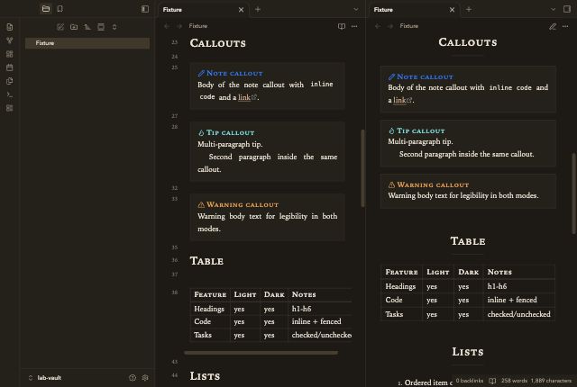Click the insert template ribbon icon
This screenshot has height=387, width=577.
(x=10, y=81)
